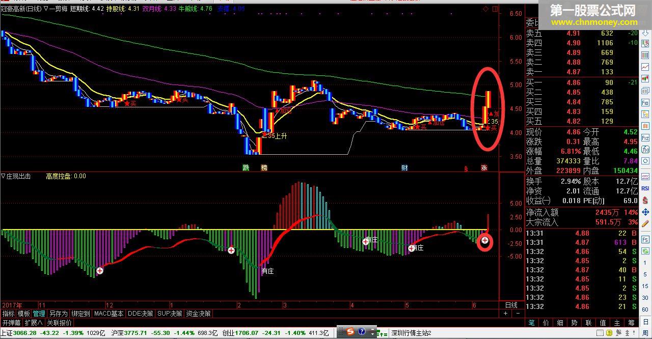The height and width of the screenshot is (339, 652).
Task: Select the 主 main force tab
Action: coord(617,323)
